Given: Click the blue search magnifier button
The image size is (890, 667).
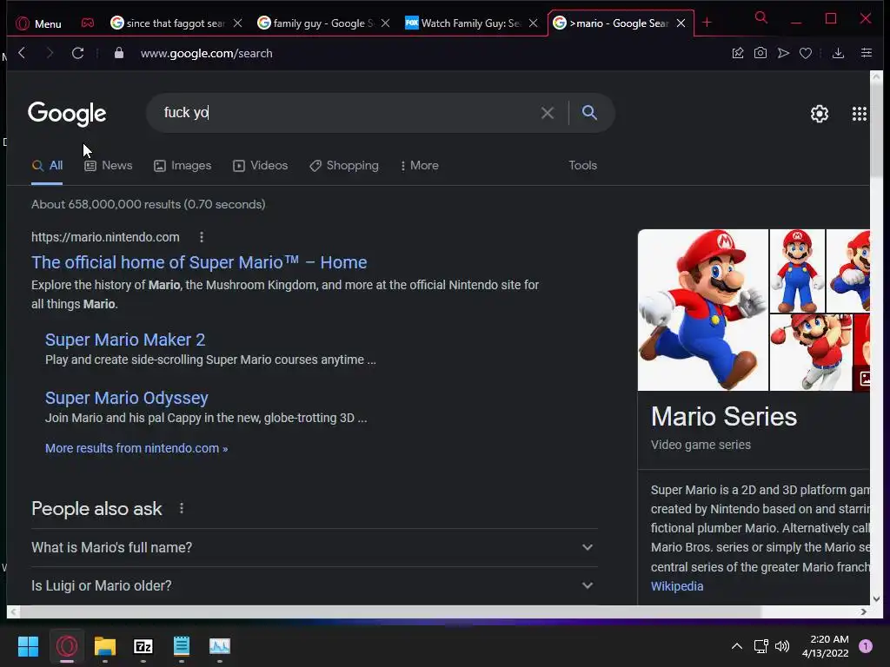Looking at the screenshot, I should [589, 112].
